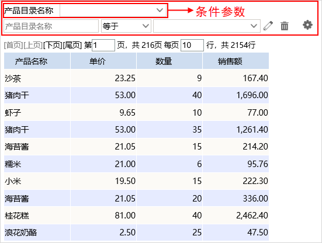Image resolution: width=322 pixels, height=243 pixels.
Task: Go to next page via 下页
Action: coord(53,45)
